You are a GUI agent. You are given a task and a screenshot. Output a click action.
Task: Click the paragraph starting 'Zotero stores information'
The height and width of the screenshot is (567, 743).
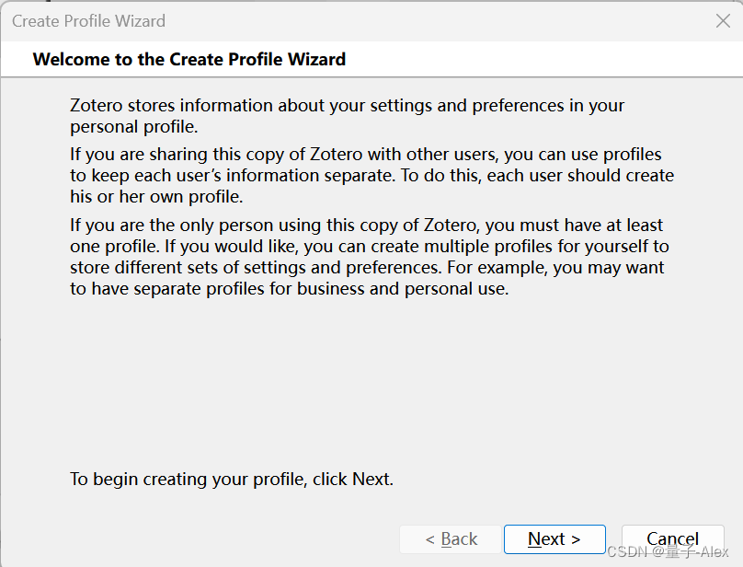coord(347,116)
